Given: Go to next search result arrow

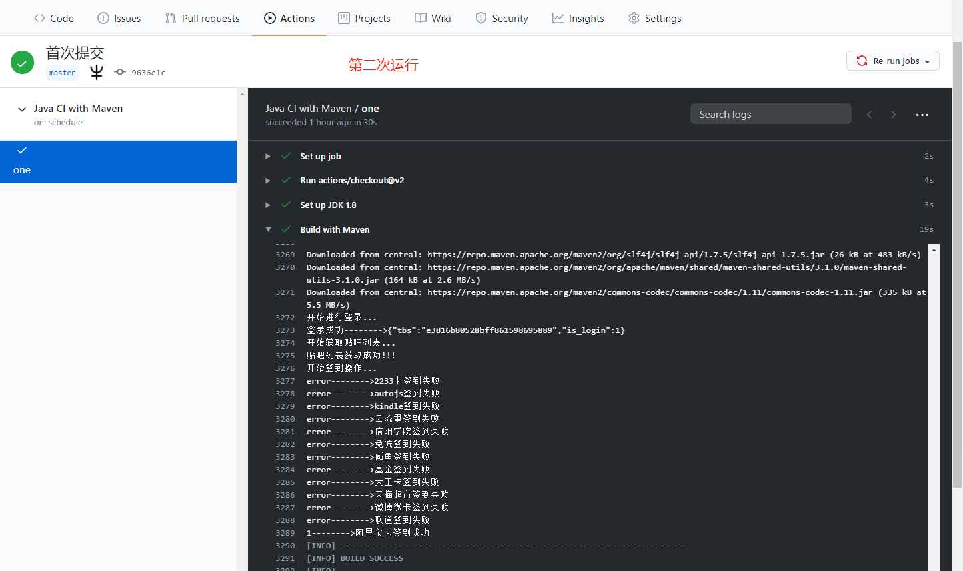Looking at the screenshot, I should pos(894,115).
